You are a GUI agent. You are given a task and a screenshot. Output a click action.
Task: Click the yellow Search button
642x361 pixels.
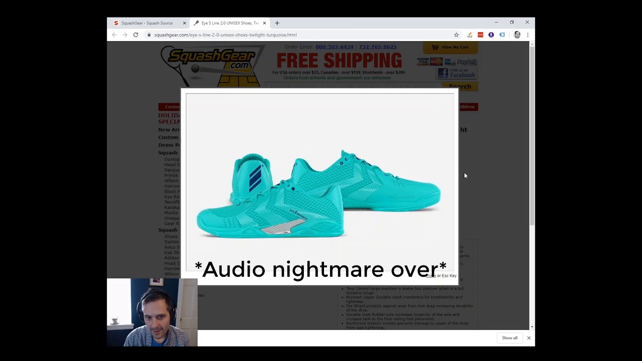pyautogui.click(x=460, y=86)
